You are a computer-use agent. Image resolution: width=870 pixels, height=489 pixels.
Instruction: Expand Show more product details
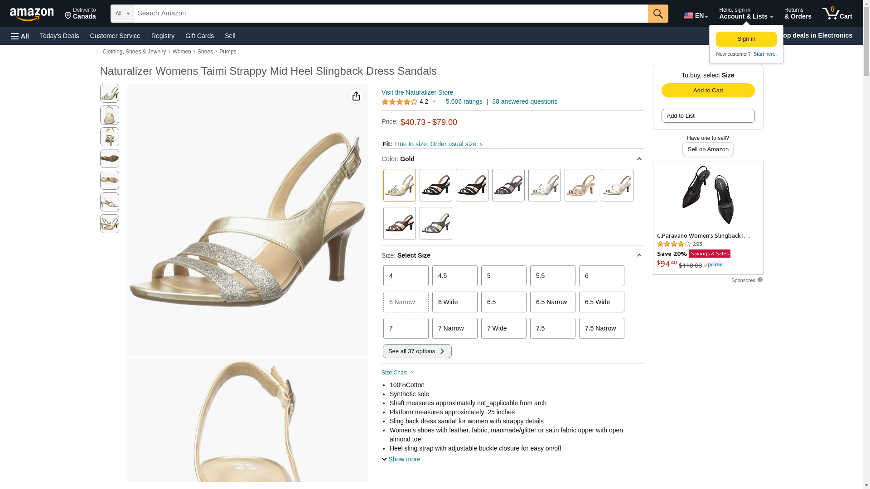(401, 459)
